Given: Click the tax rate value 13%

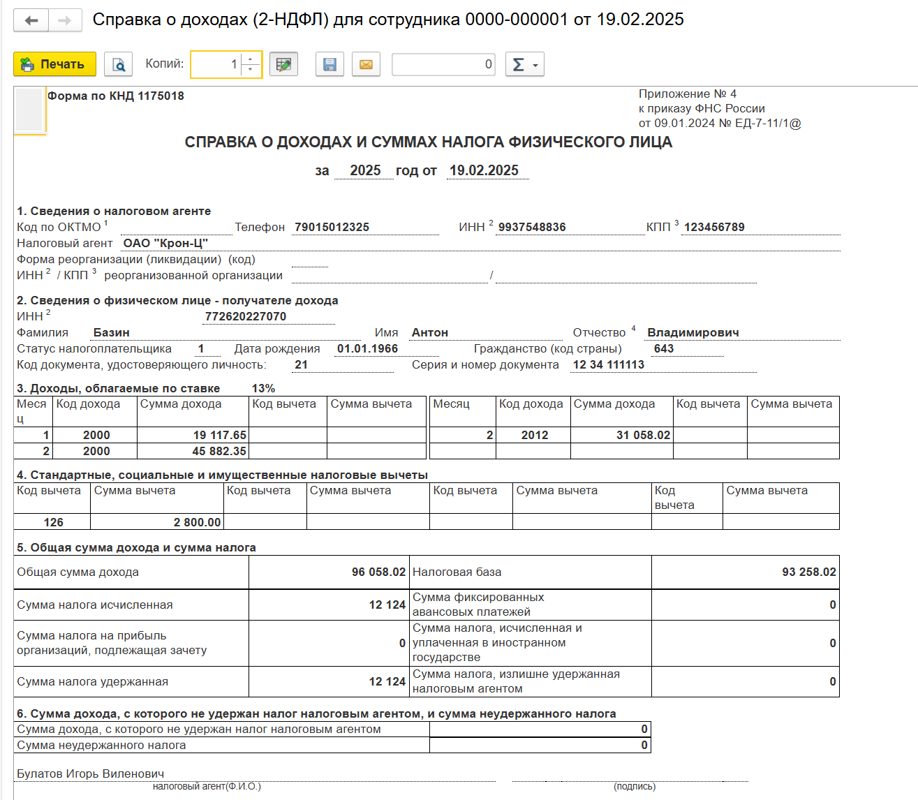Looking at the screenshot, I should coord(263,389).
